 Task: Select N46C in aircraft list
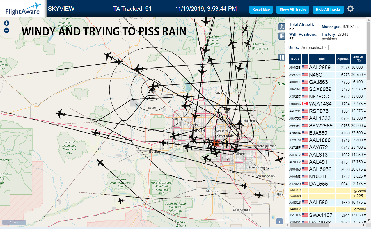point(328,74)
